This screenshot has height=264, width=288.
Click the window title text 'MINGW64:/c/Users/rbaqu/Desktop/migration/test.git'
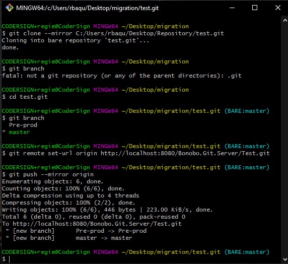coord(88,8)
